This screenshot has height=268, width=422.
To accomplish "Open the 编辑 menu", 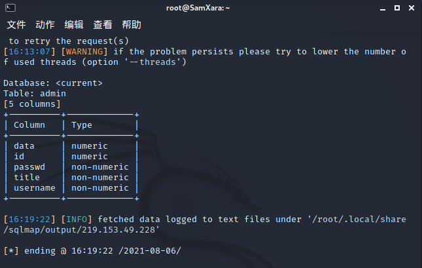I will (x=74, y=25).
